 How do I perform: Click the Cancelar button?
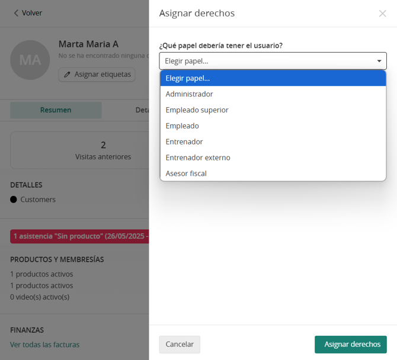[x=180, y=345]
